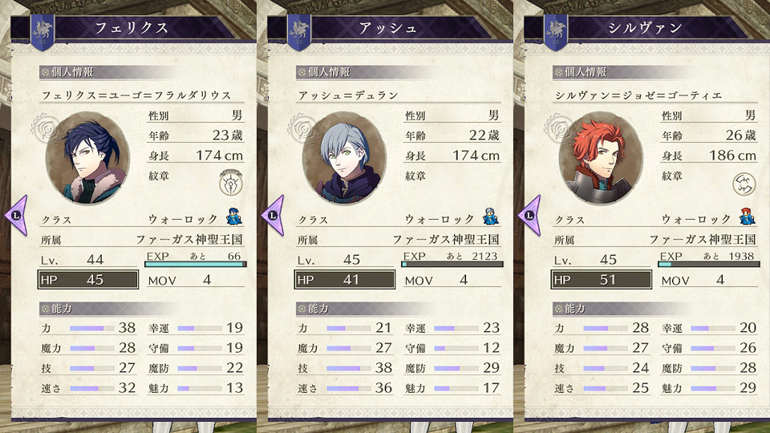Select Ashe's highlighted HP 41 field
The image size is (770, 433).
[x=345, y=280]
